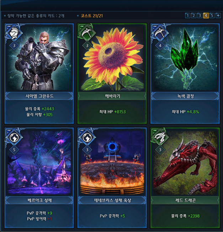Switch to card preset tab 1
The height and width of the screenshot is (232, 223).
pos(187,16)
